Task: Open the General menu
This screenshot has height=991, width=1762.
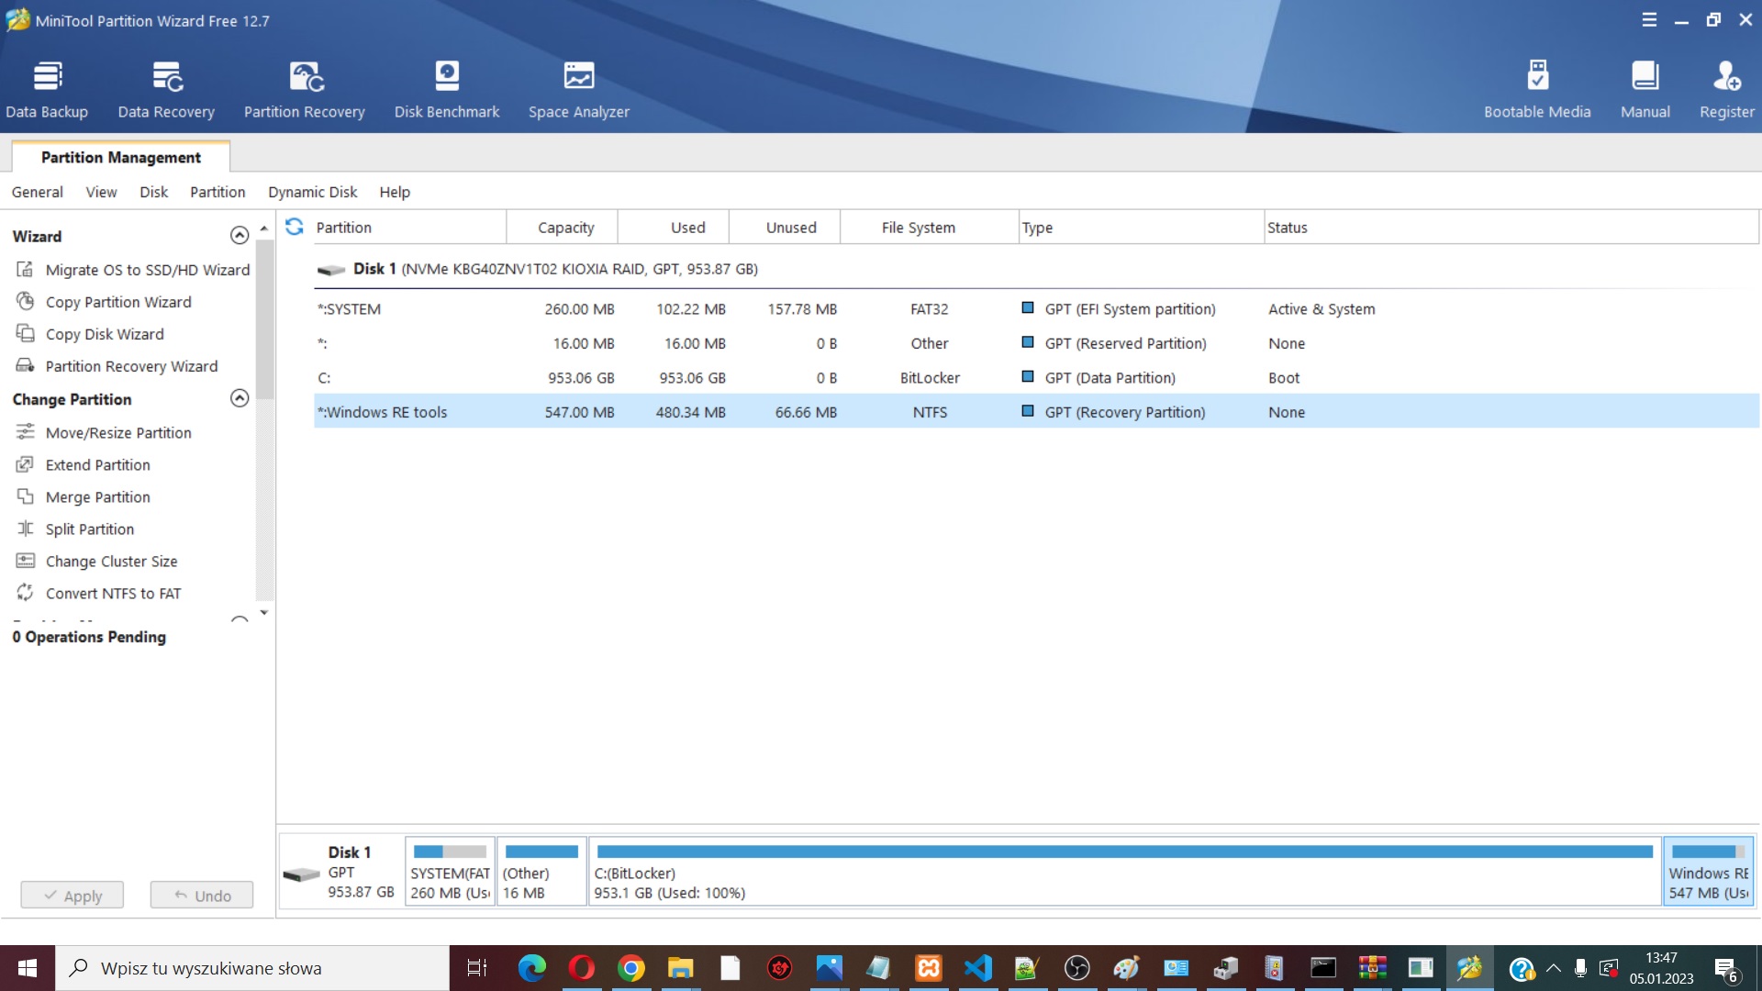Action: (x=38, y=192)
